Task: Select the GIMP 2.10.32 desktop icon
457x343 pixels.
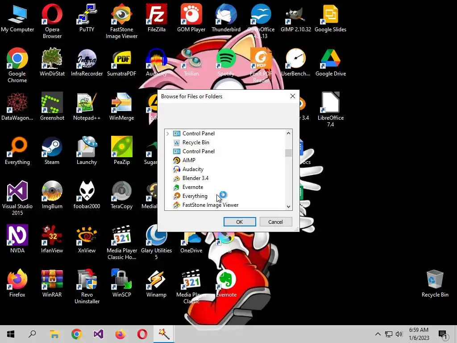Action: click(295, 17)
